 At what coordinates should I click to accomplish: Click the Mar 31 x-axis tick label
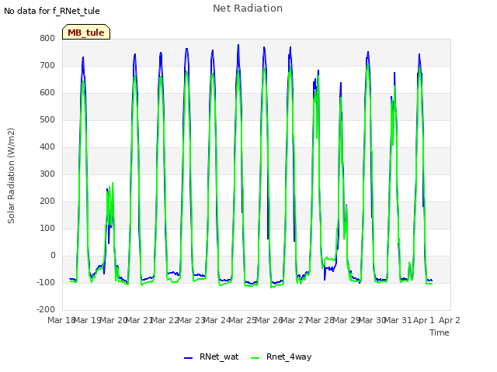click(x=398, y=320)
